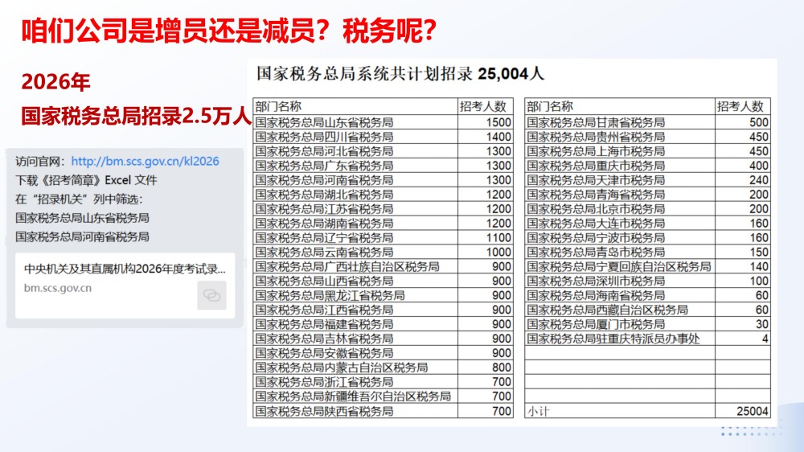Screen dimensions: 804x452
Task: Select the 1000 cell for 云南省
Action: [x=486, y=252]
